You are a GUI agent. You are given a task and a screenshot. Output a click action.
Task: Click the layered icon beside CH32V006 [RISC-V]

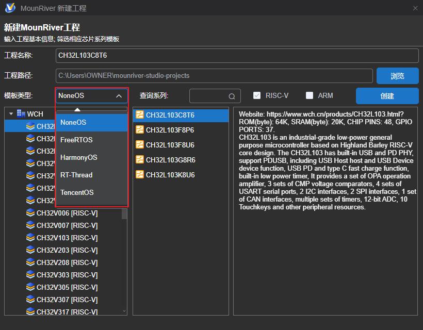(30, 213)
